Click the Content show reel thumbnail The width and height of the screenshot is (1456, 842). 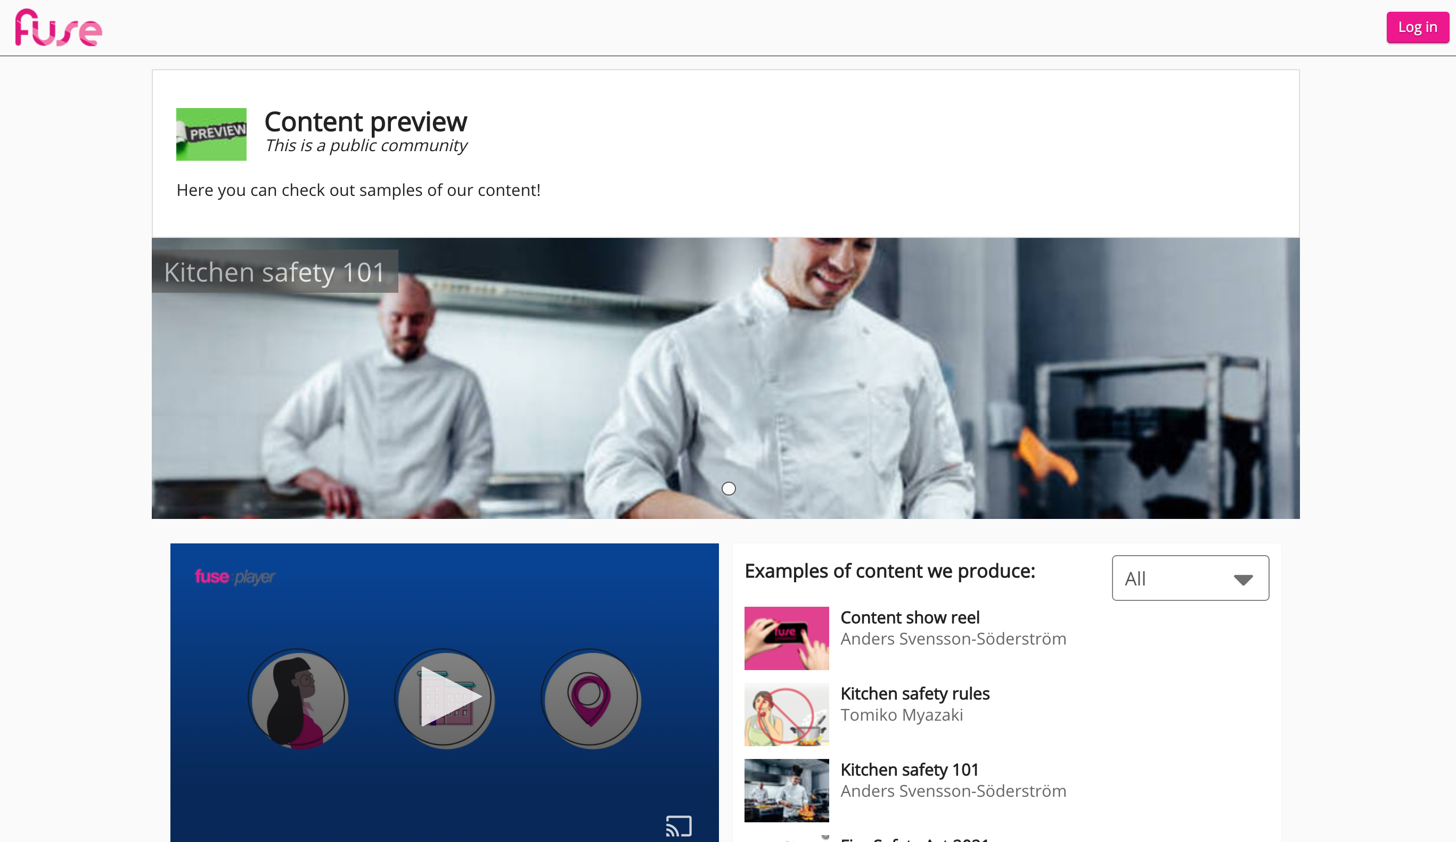point(787,638)
